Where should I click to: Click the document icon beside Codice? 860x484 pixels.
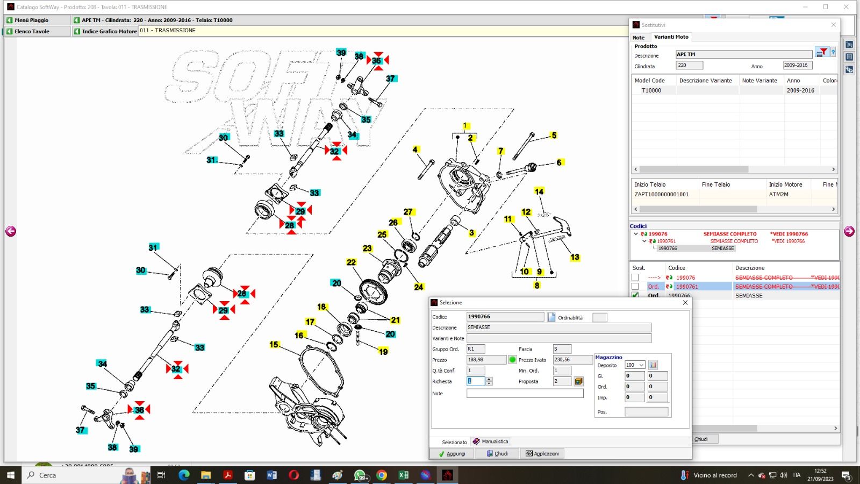[x=551, y=317]
